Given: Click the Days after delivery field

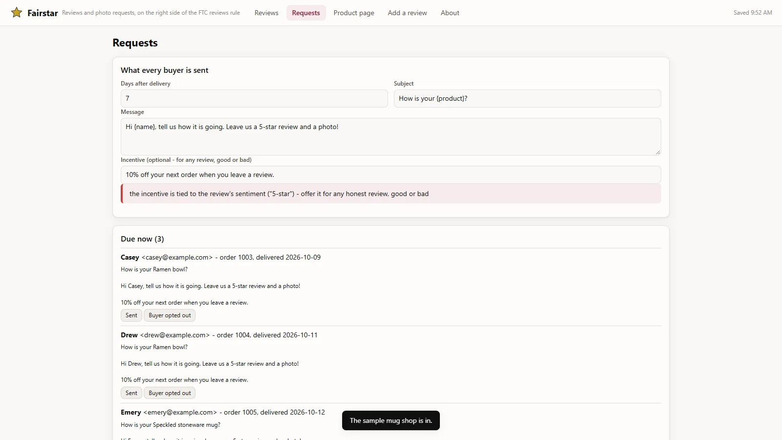Looking at the screenshot, I should click(254, 98).
